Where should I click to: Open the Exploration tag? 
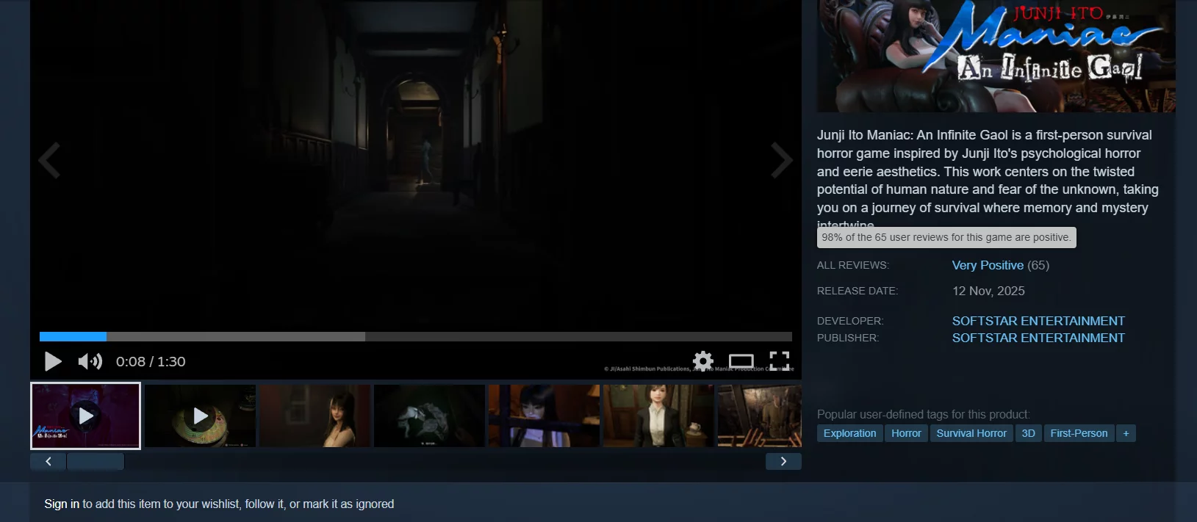849,433
